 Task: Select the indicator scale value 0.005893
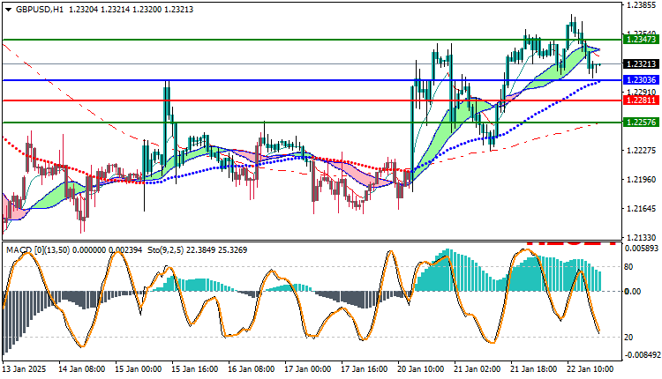(x=642, y=249)
